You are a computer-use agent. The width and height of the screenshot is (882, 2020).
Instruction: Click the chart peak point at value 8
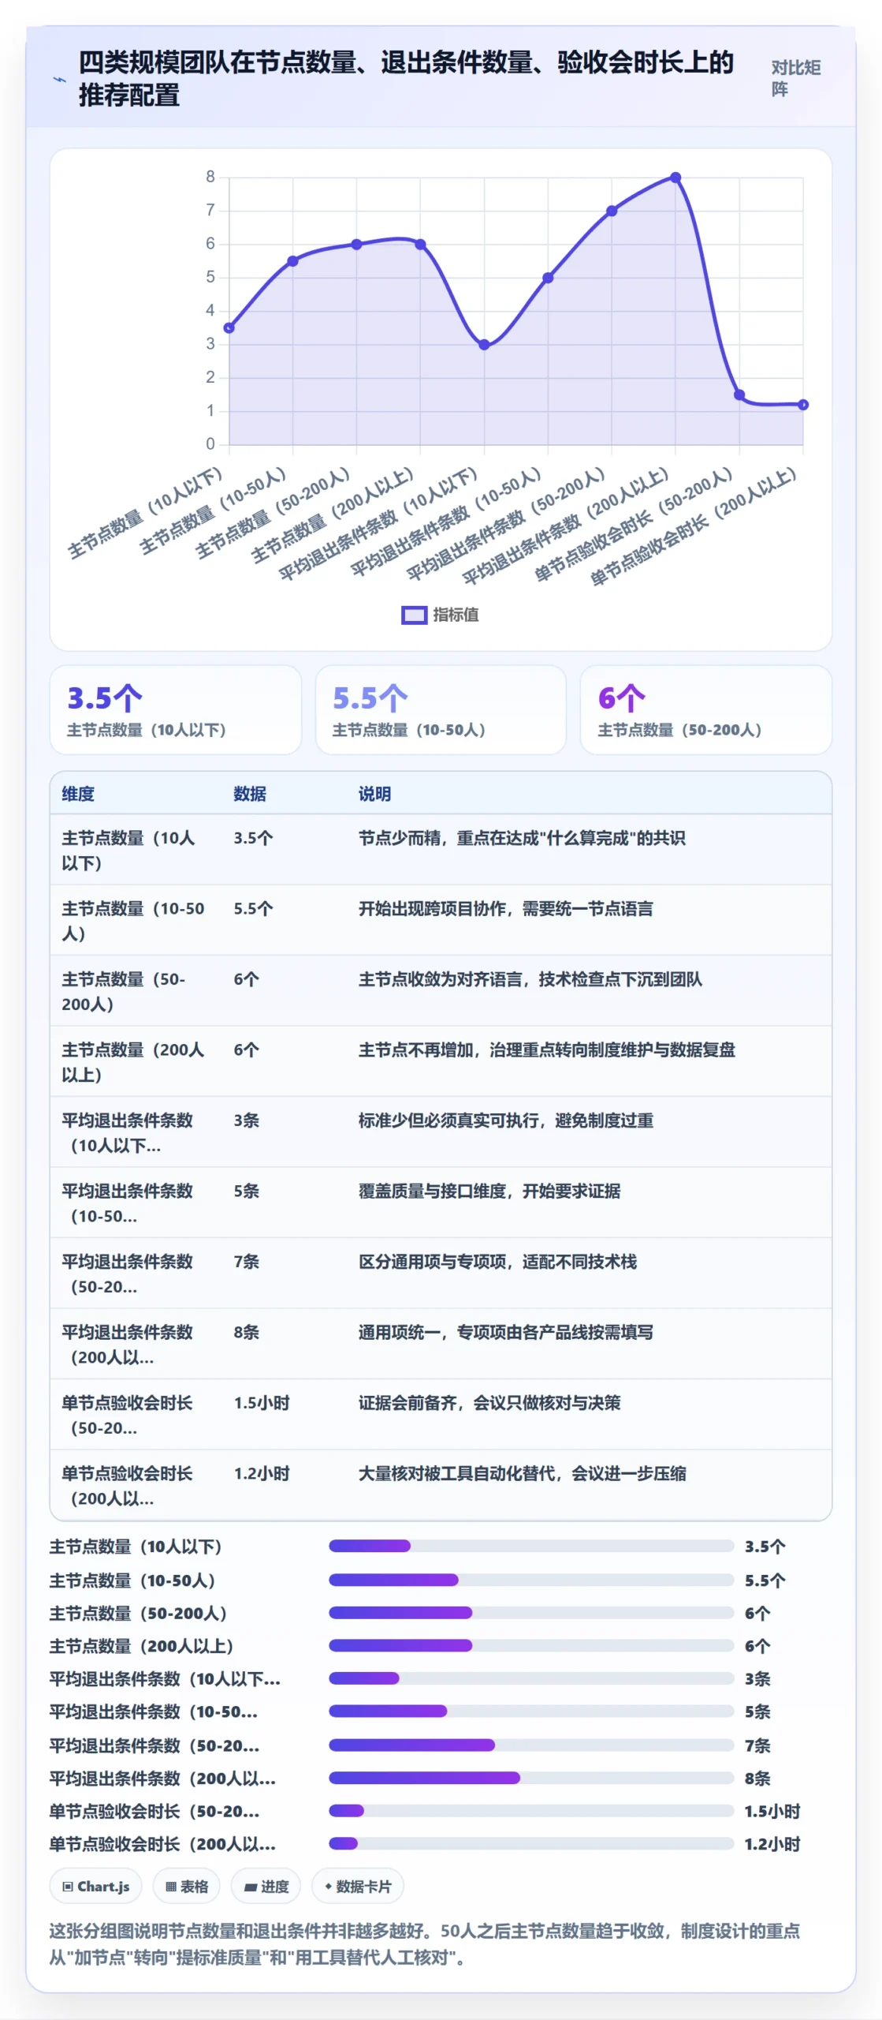tap(675, 178)
